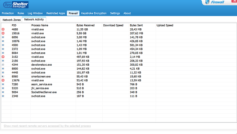Select '4,21 KB' bytes sent cell
This screenshot has height=134, width=237.
pos(135,69)
